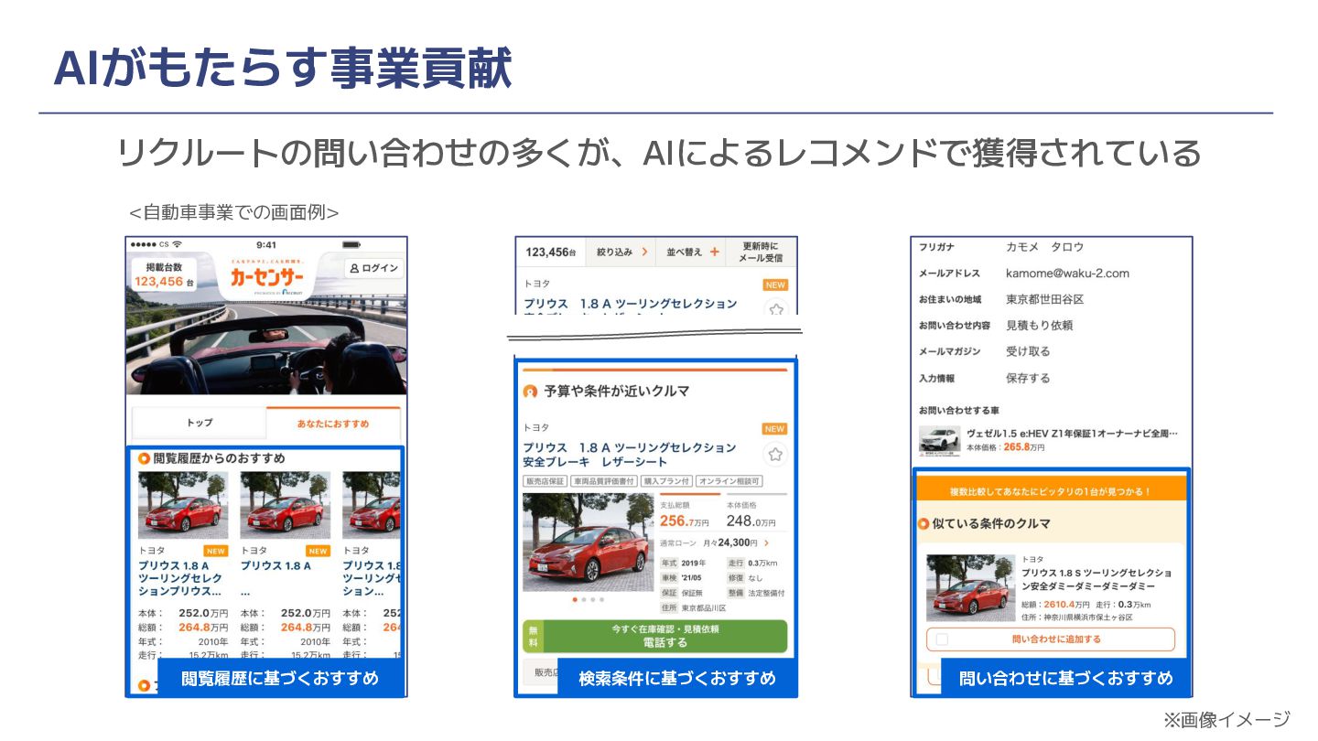Click the フリガナ value カモメ タロウ
This screenshot has width=1318, height=741.
[1044, 247]
